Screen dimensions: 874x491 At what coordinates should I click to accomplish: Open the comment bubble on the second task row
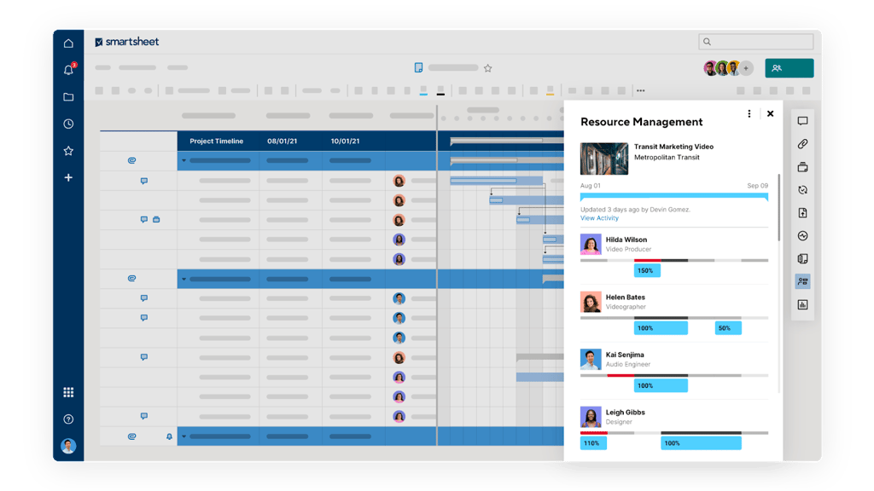(145, 181)
